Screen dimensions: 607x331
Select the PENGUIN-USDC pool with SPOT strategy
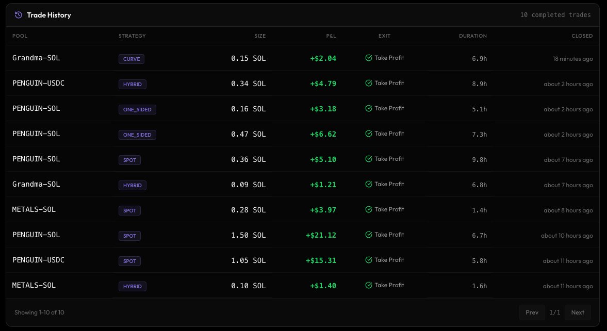[x=38, y=260]
